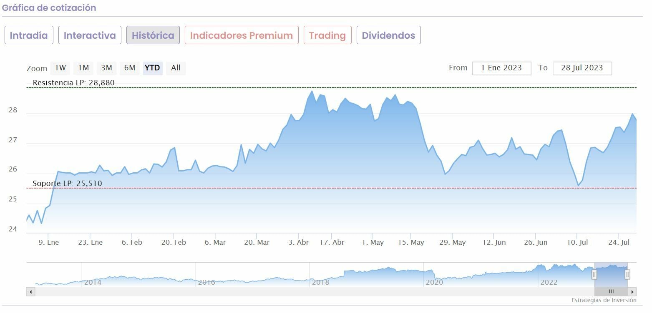Show All historical data range
The image size is (652, 313).
pos(176,68)
